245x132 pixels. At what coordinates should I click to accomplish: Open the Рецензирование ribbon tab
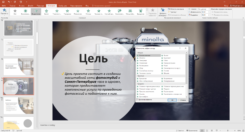point(76,6)
